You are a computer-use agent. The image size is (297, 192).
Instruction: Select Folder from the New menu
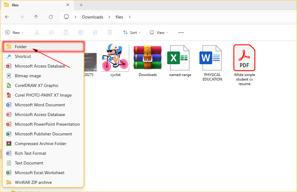(x=21, y=47)
